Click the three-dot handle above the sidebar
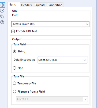Image resolution: width=97 pixels, height=108 pixels. pyautogui.click(x=2, y=1)
